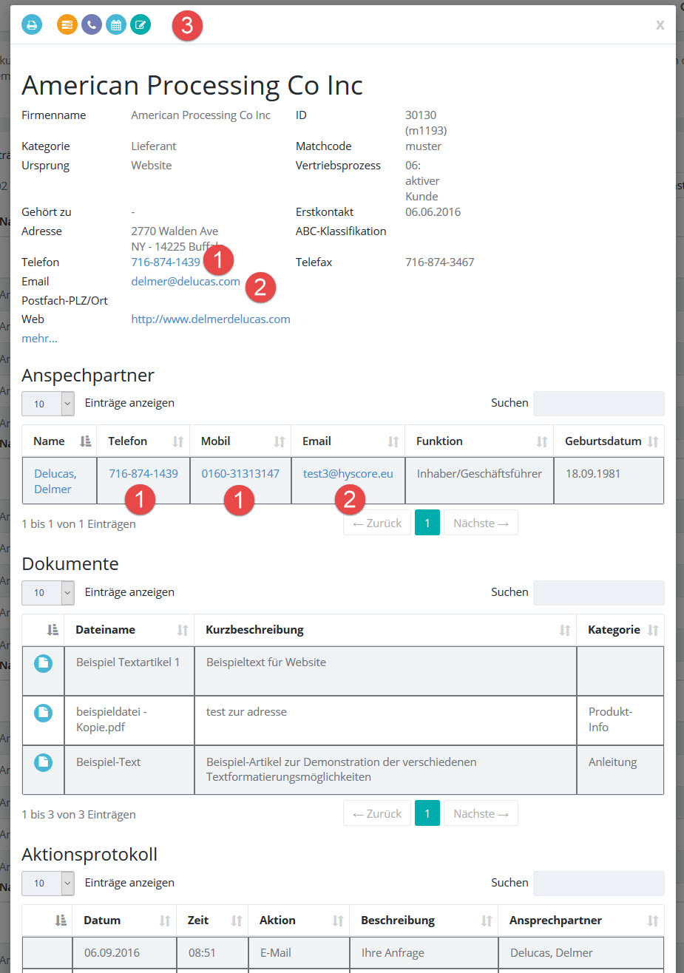Click the Anspechpartner search field
684x973 pixels.
pyautogui.click(x=598, y=404)
